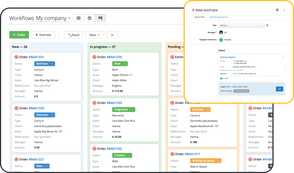294x173 pixels.
Task: Click the QR code icon in New estimate
Action: coord(277,10)
